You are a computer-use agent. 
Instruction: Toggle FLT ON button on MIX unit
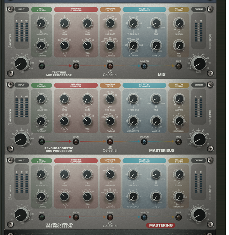pyautogui.click(x=110, y=66)
